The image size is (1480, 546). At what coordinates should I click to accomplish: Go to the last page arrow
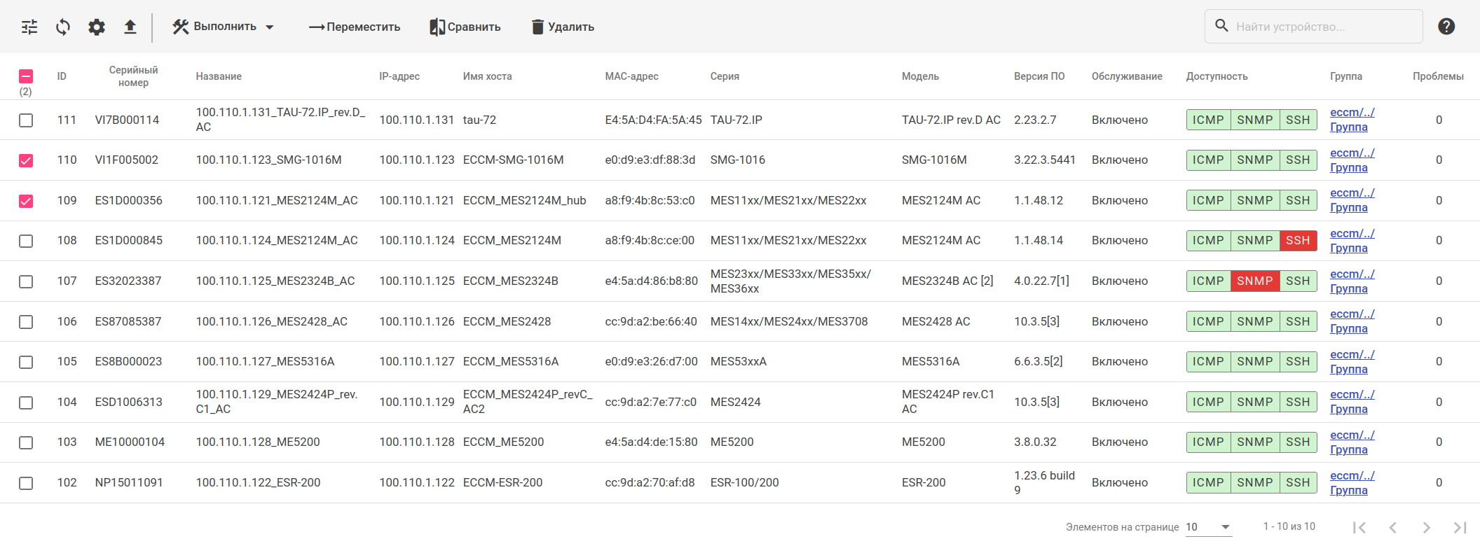[x=1460, y=527]
